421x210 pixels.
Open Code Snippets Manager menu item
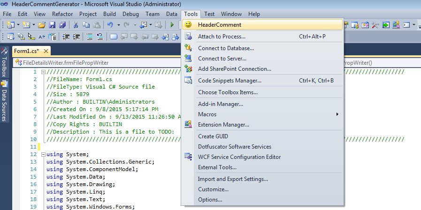coord(263,81)
